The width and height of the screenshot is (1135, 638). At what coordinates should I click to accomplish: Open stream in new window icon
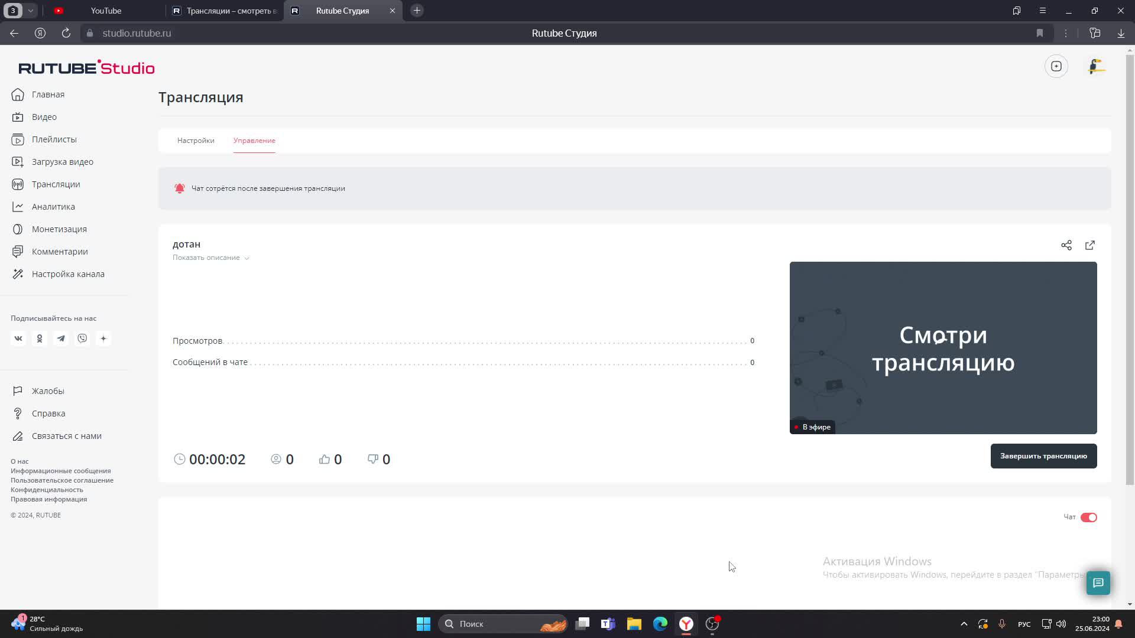pyautogui.click(x=1089, y=245)
